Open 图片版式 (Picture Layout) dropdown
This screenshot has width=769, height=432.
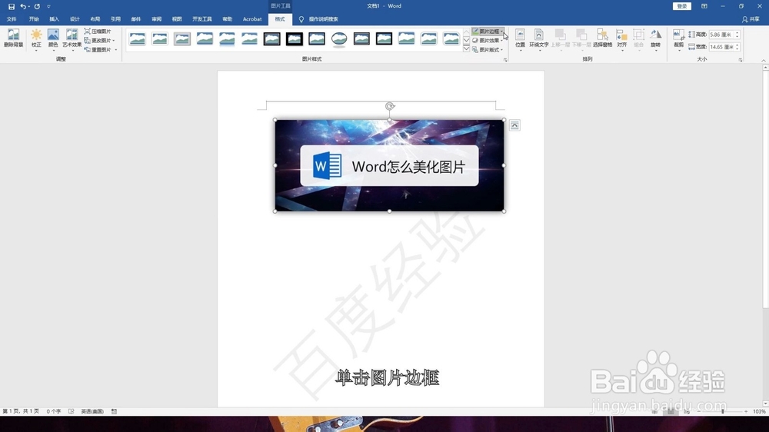pos(488,49)
